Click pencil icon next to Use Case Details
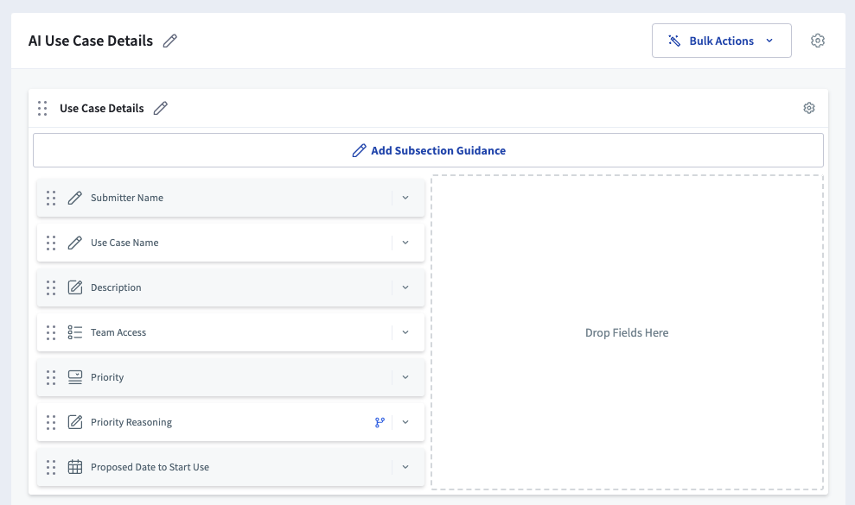The height and width of the screenshot is (505, 855). [x=160, y=109]
